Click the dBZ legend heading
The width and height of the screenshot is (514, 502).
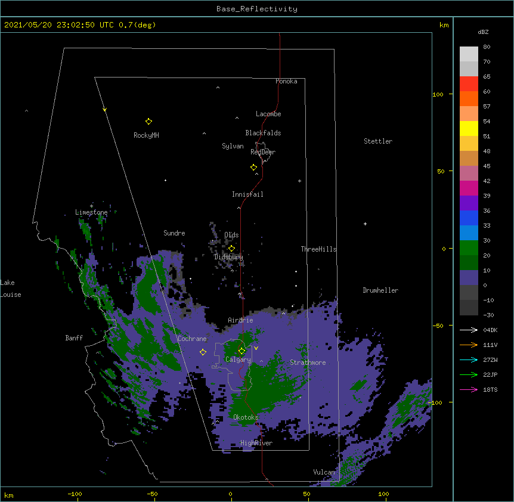coord(483,32)
